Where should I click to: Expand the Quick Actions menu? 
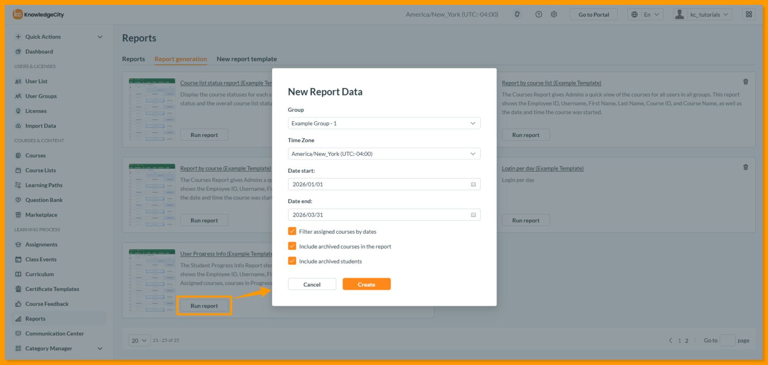pyautogui.click(x=100, y=36)
